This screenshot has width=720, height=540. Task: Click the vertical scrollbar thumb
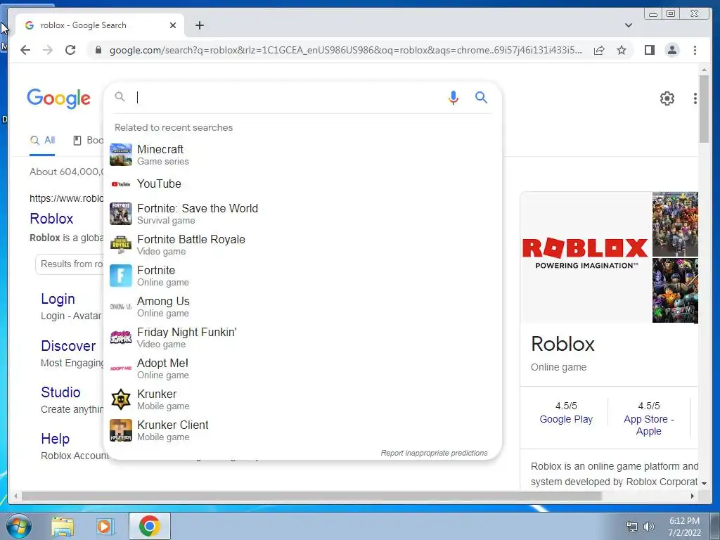[x=704, y=108]
